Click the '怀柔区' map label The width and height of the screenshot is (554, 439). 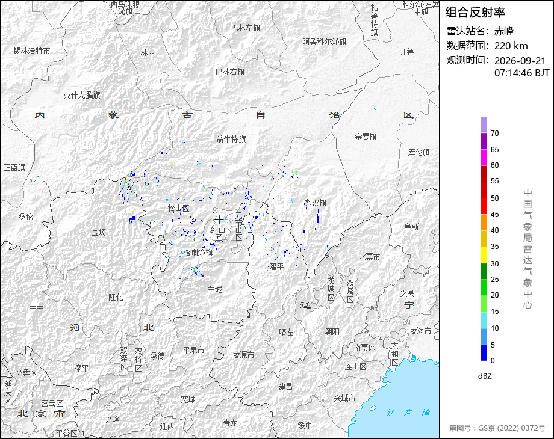[x=26, y=373]
